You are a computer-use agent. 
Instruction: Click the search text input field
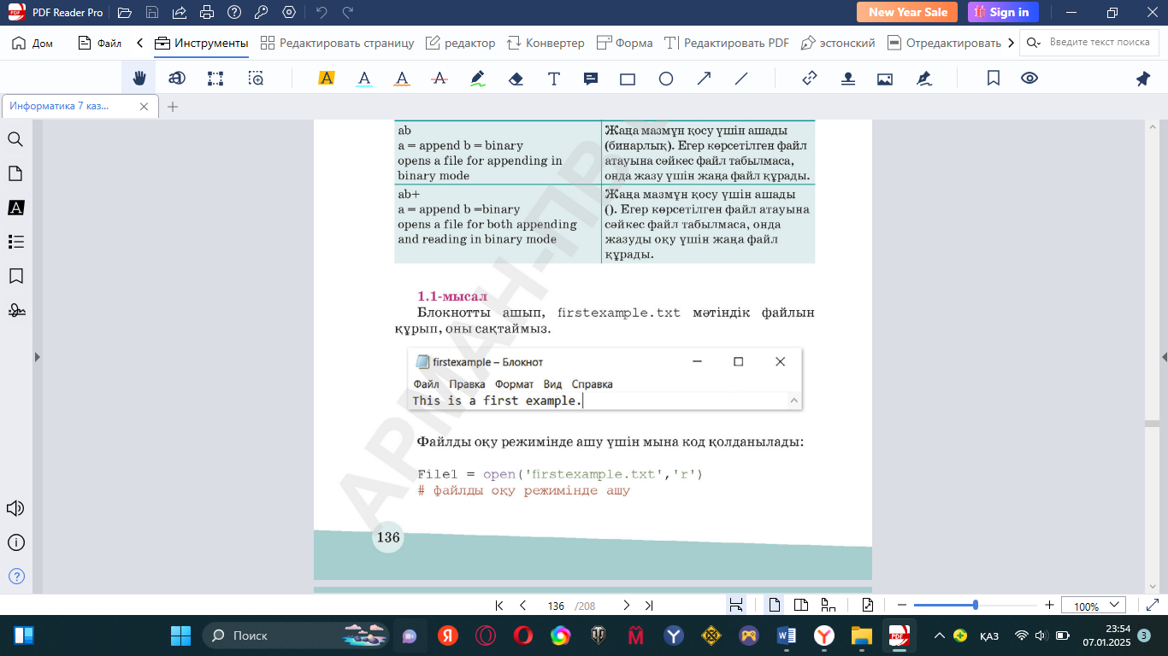[1099, 43]
